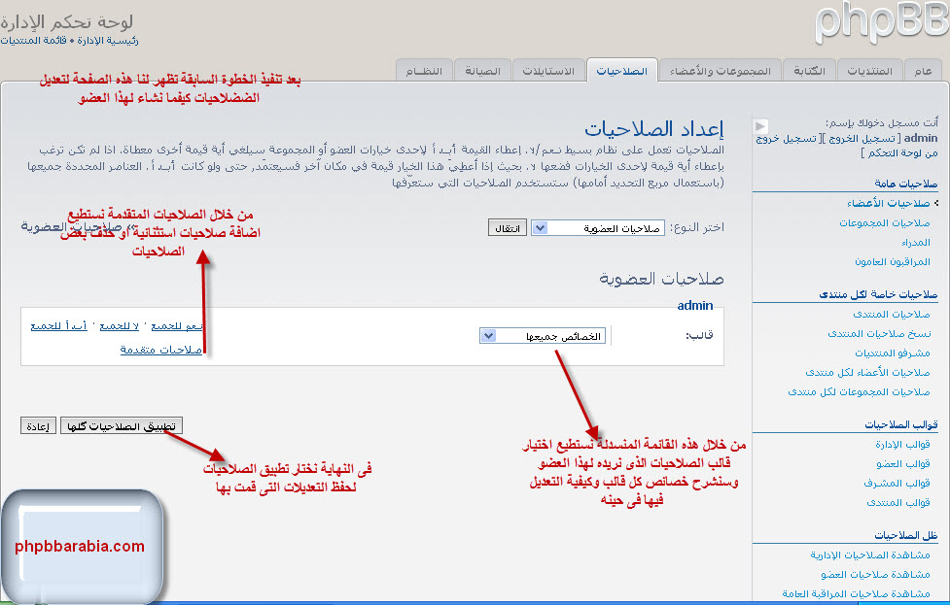Open قوالب المشرف sidebar link
950x605 pixels.
coord(897,483)
